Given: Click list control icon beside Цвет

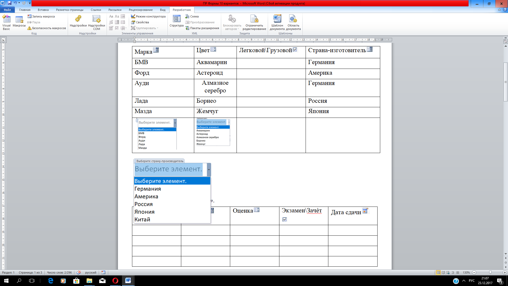Looking at the screenshot, I should 213,49.
